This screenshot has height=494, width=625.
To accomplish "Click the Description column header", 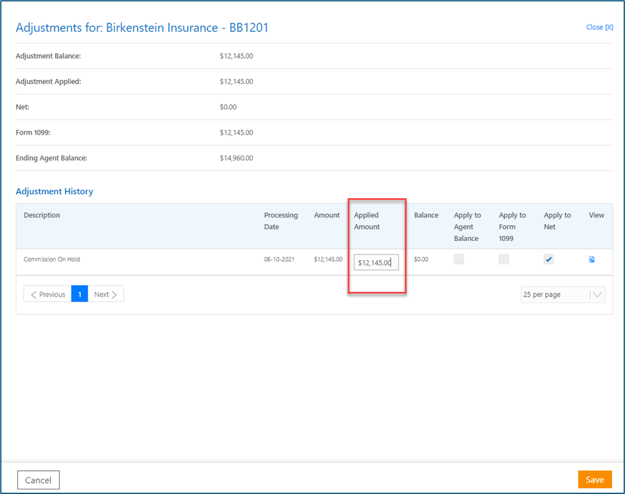I will 42,215.
